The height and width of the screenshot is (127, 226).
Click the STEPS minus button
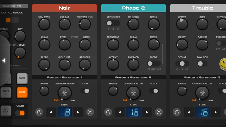[x=6, y=92]
